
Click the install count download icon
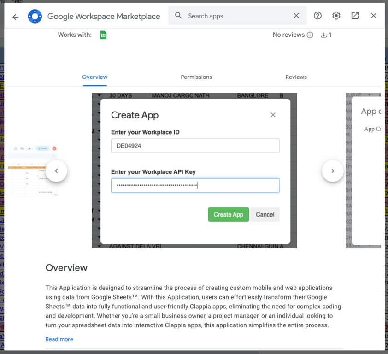pos(323,35)
